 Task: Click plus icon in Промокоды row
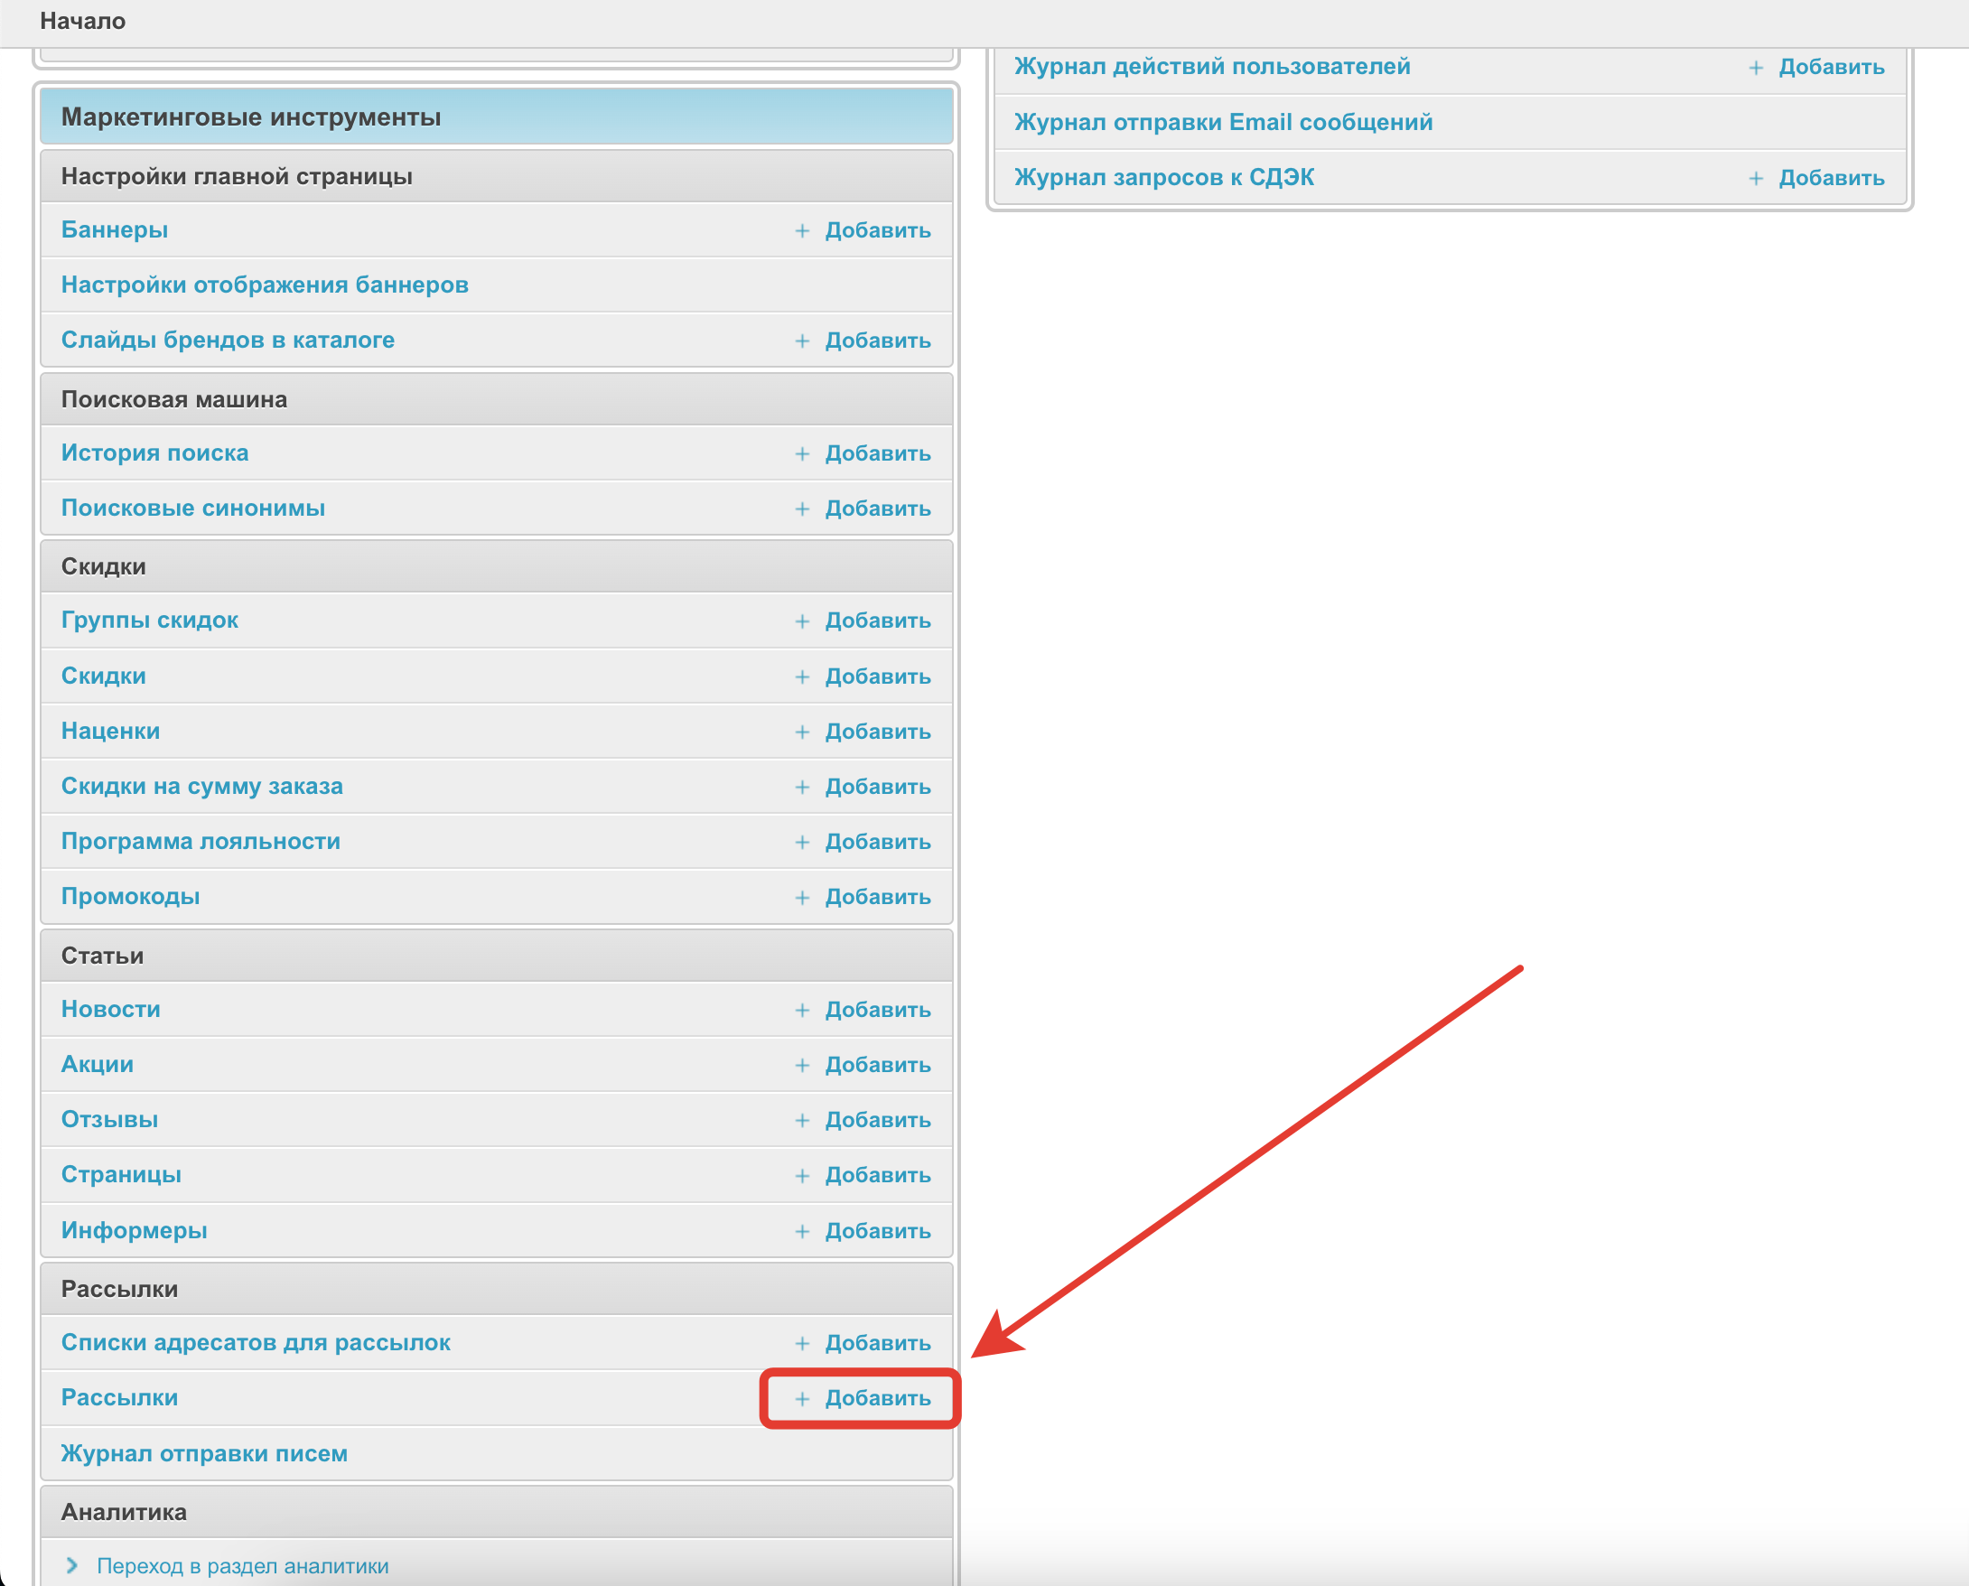tap(801, 897)
